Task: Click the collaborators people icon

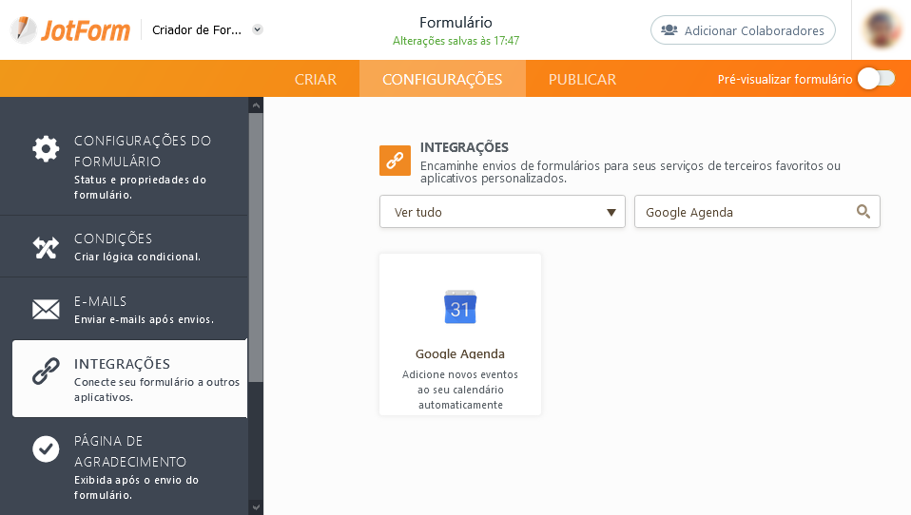Action: point(669,29)
